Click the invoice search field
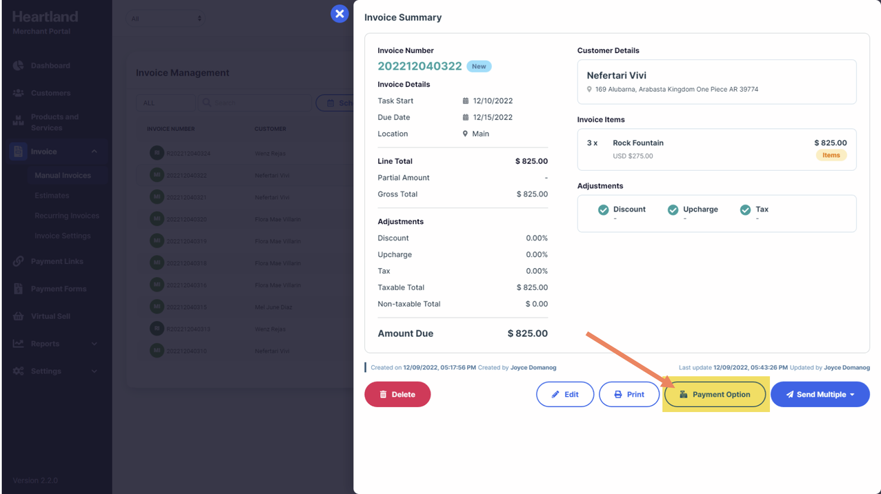 point(254,103)
